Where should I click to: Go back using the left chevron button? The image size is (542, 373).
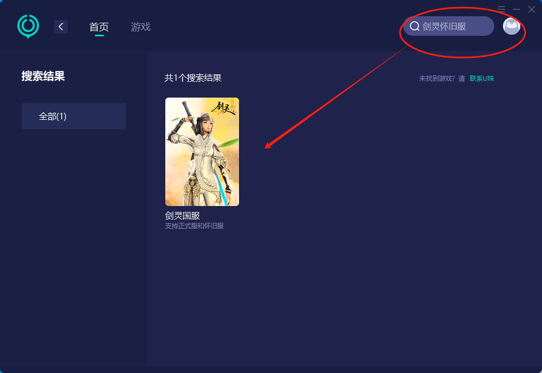click(x=61, y=27)
